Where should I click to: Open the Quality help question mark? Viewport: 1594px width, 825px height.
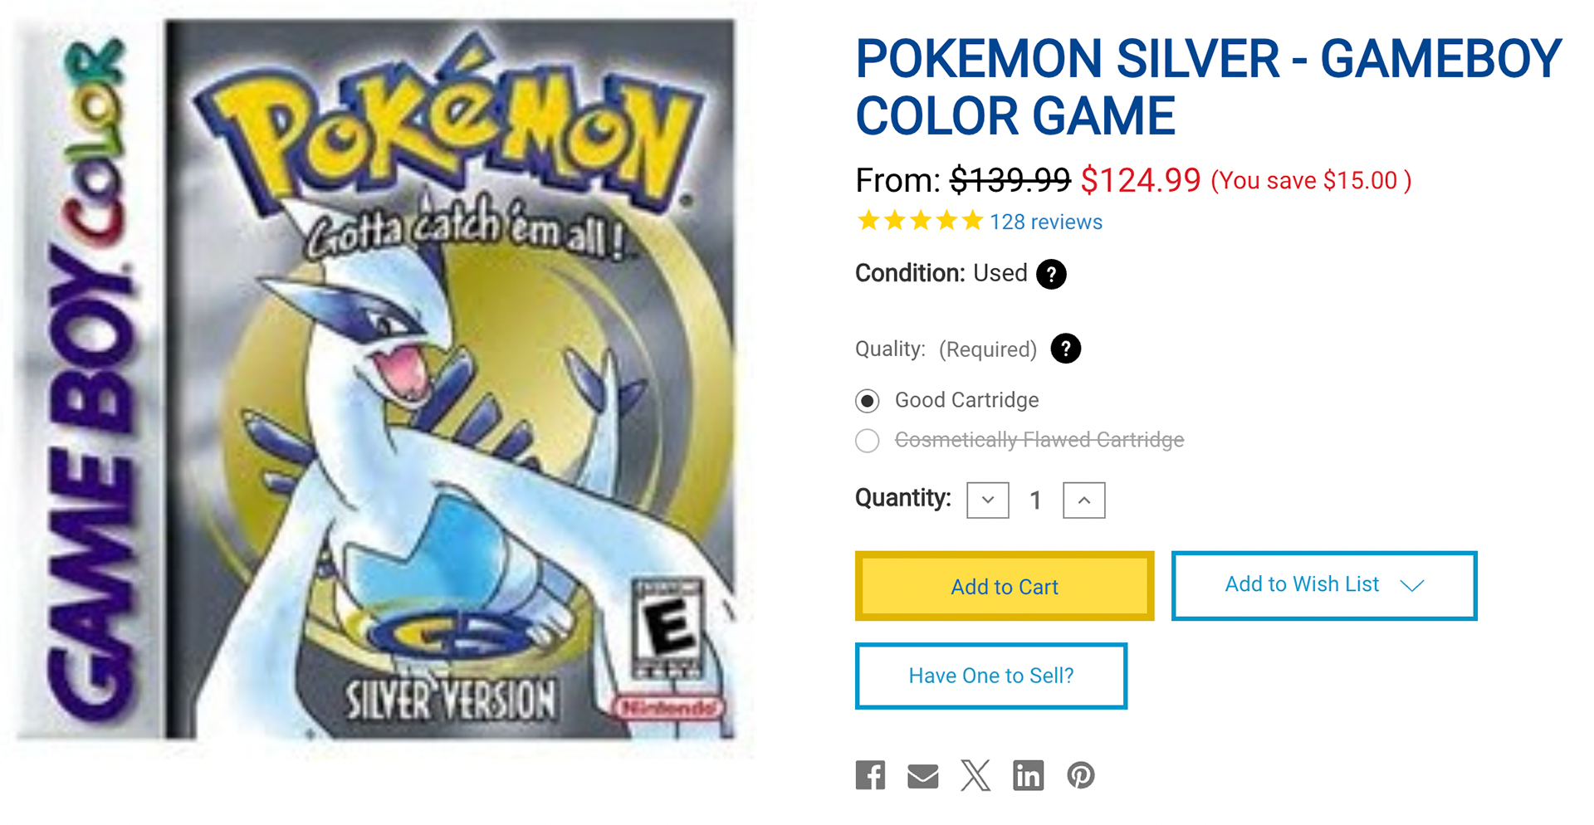coord(1066,349)
